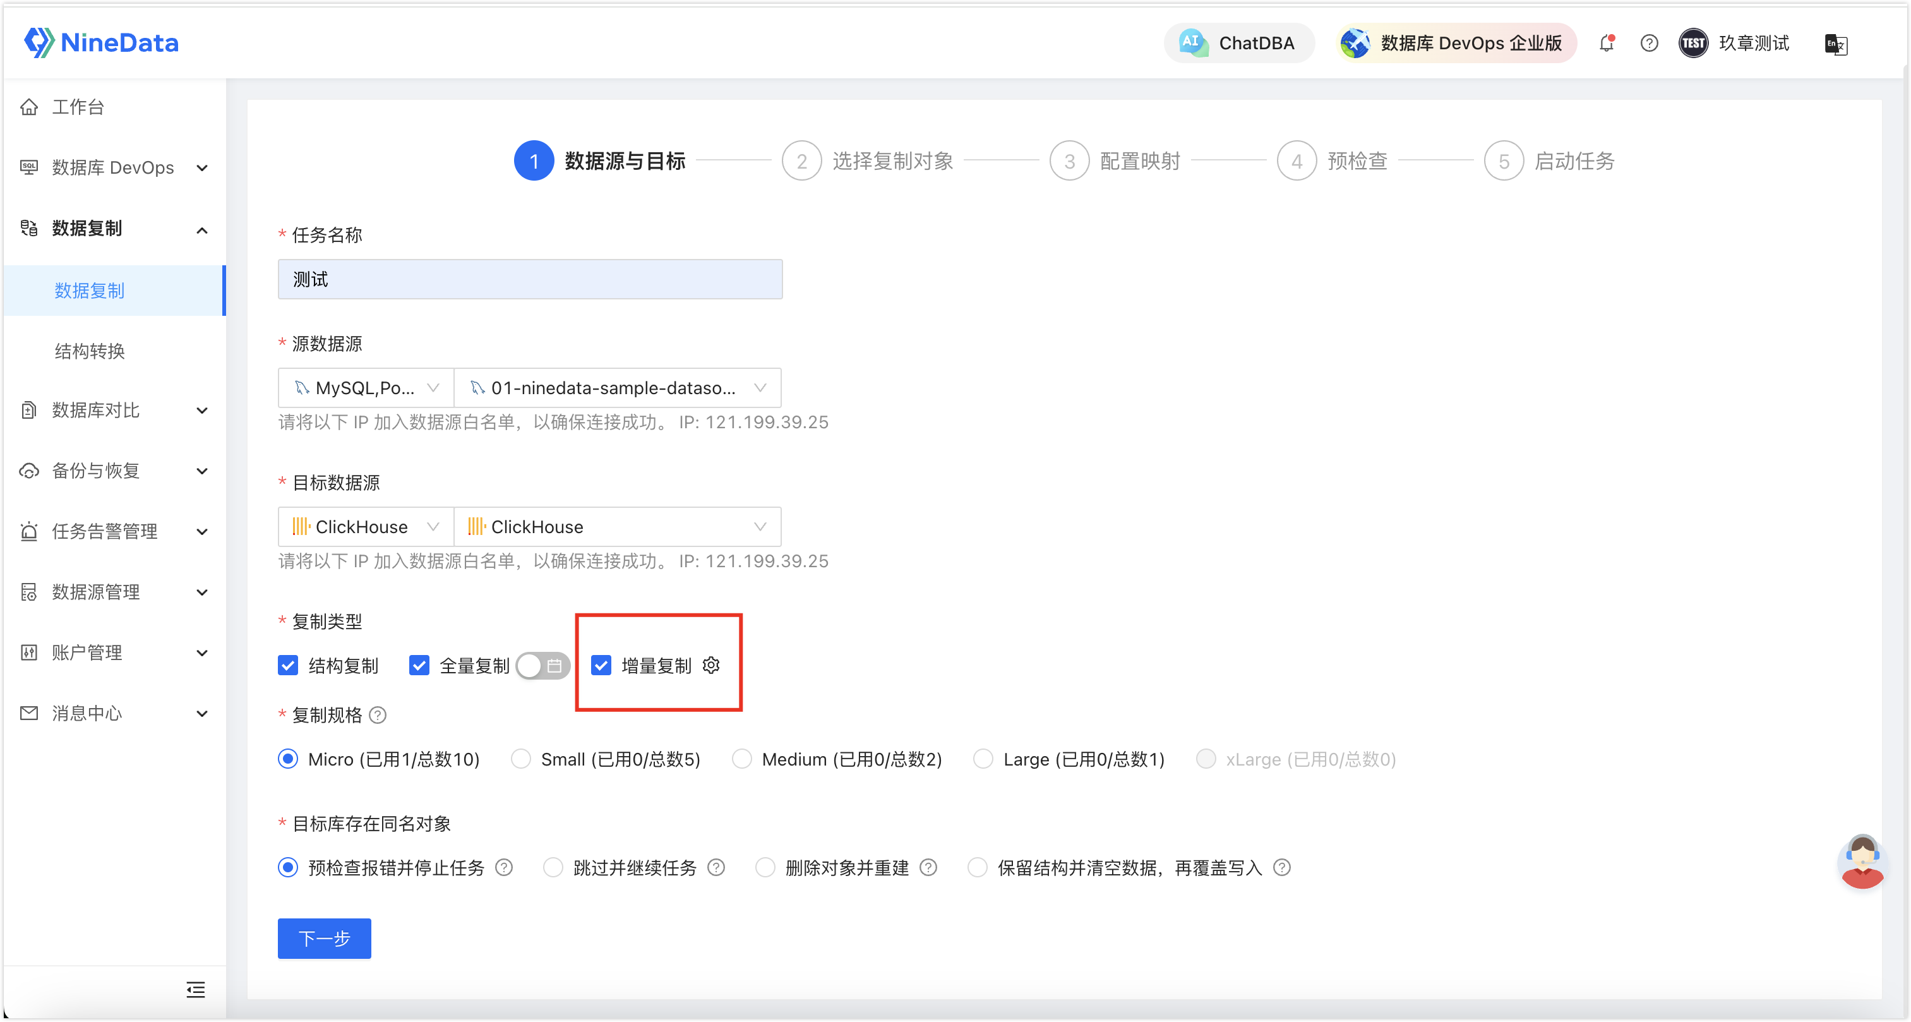Open target type ClickHouse dropdown

(x=366, y=526)
